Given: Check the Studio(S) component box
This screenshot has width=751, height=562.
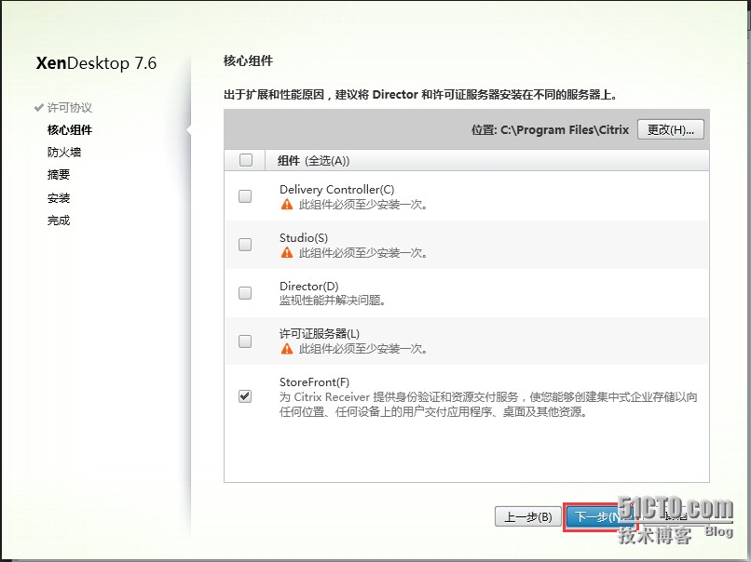Looking at the screenshot, I should pyautogui.click(x=245, y=245).
